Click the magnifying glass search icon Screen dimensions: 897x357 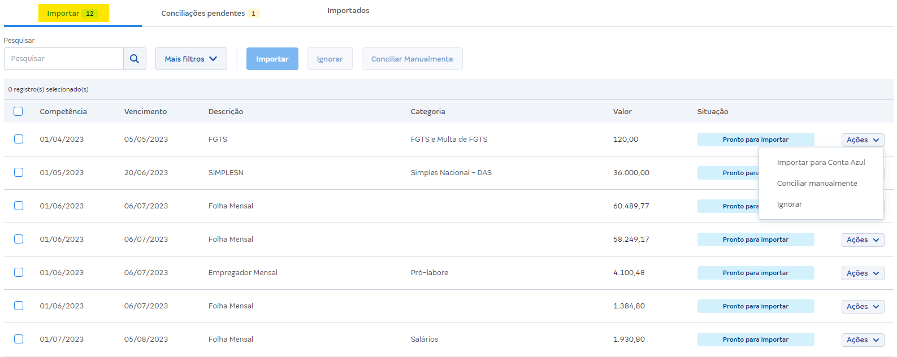point(135,59)
